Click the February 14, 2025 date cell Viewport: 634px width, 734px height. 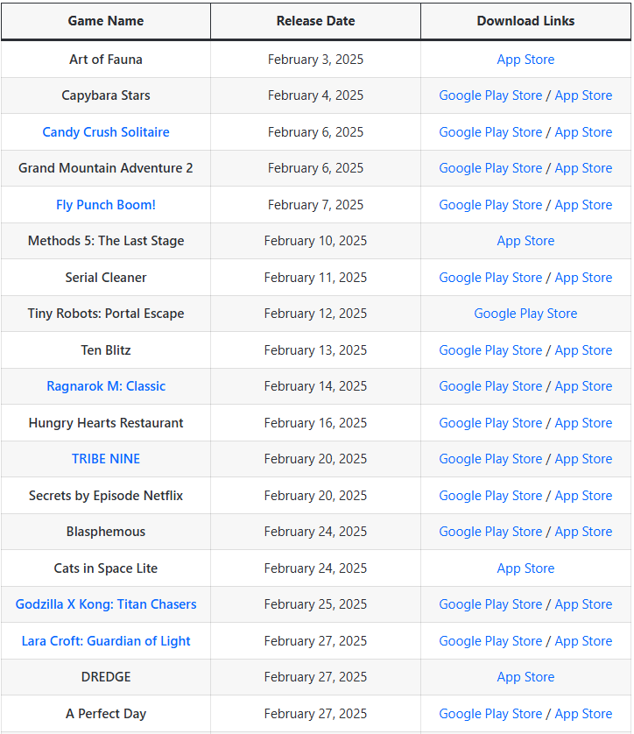click(315, 386)
